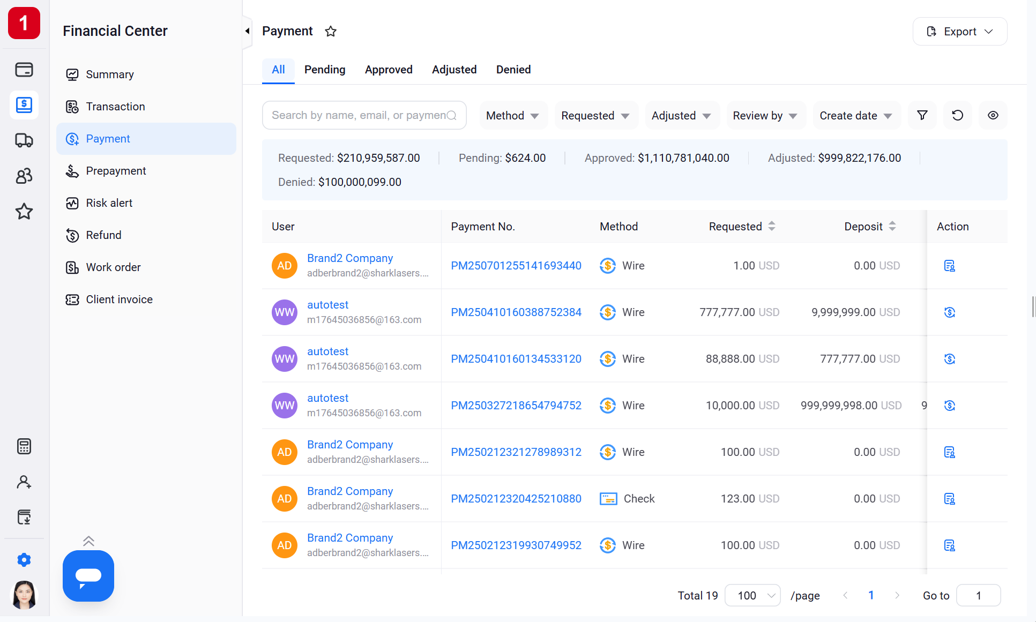Viewport: 1036px width, 622px height.
Task: Open the users group icon in the left rail
Action: [24, 176]
